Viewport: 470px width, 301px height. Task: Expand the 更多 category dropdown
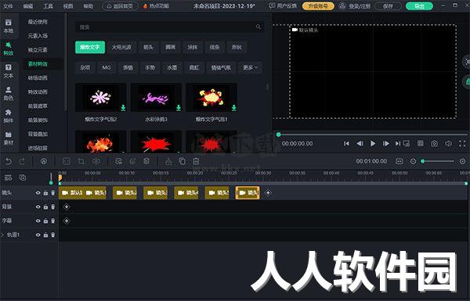tap(250, 67)
